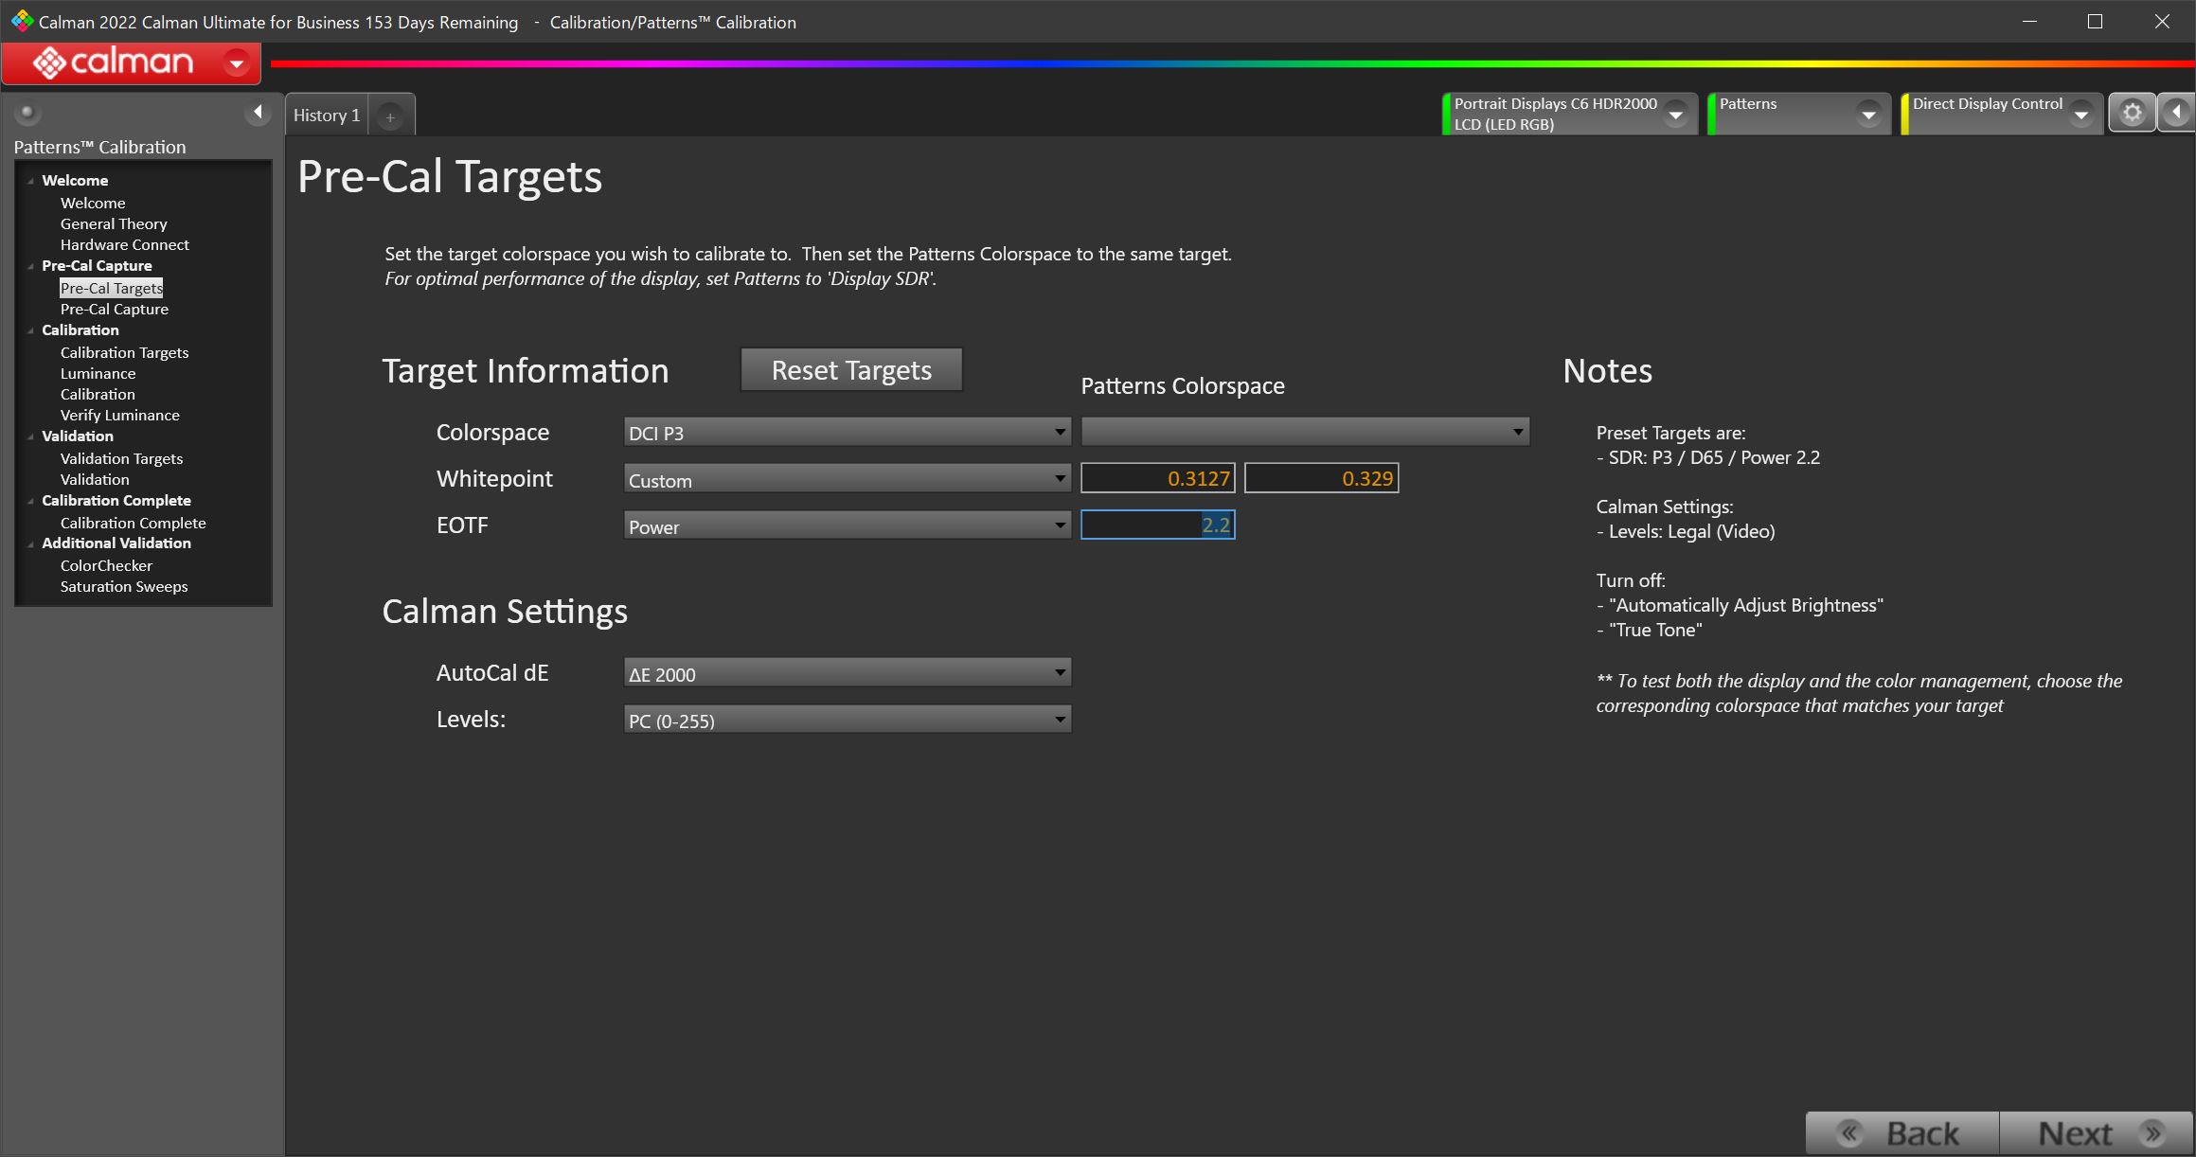Open General Theory page
This screenshot has width=2196, height=1157.
pos(114,223)
